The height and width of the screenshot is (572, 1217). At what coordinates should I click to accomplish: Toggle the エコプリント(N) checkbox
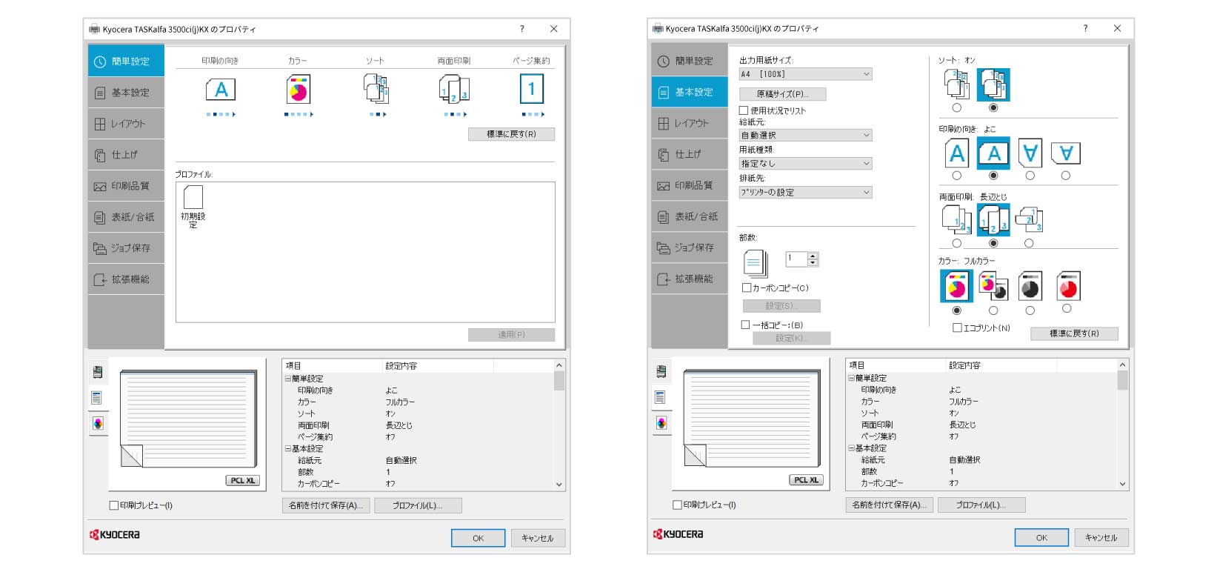(957, 327)
